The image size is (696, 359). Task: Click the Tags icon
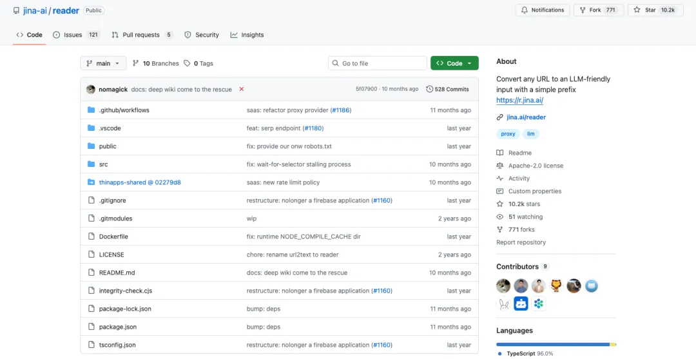point(187,63)
